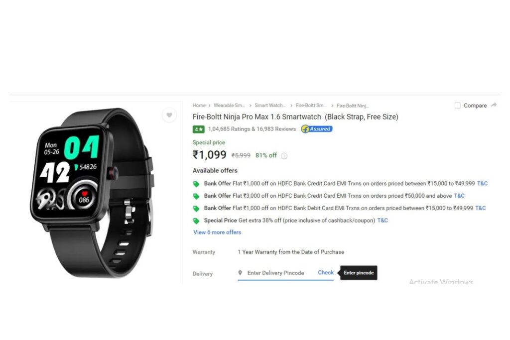Open the Smart Watch... breadcrumb
This screenshot has height=340, width=510.
(270, 106)
